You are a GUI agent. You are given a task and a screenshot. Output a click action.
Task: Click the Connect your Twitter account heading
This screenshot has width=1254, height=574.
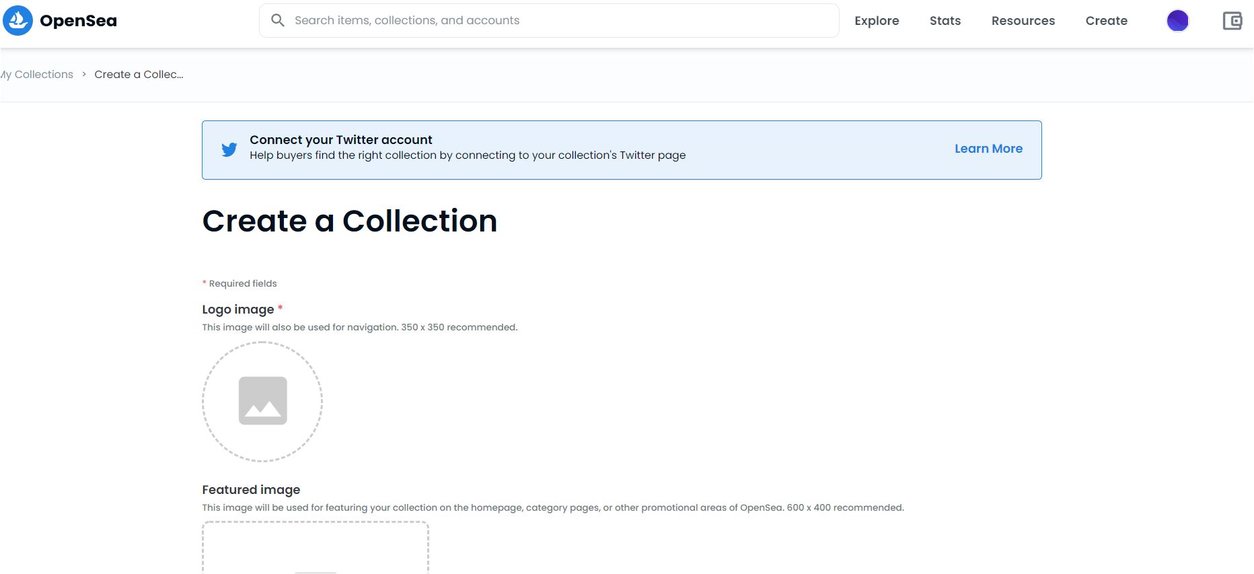(x=340, y=140)
